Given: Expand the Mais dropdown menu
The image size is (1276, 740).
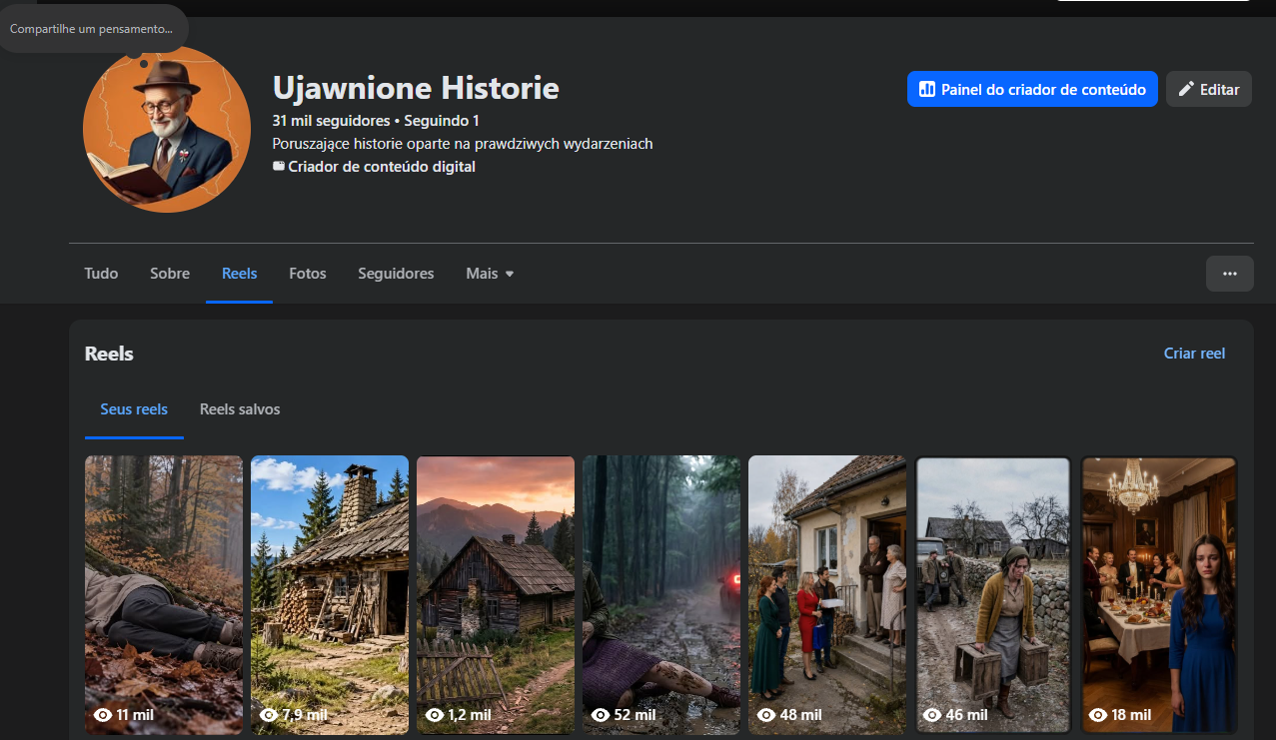Looking at the screenshot, I should (x=490, y=274).
